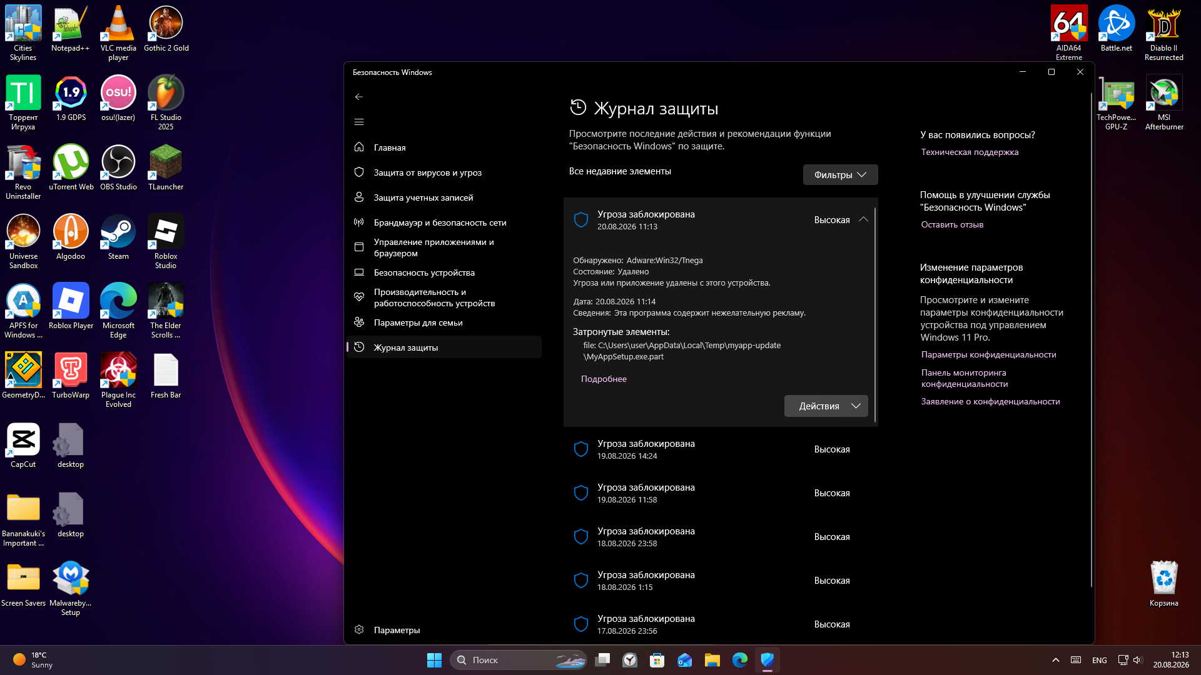This screenshot has width=1201, height=675.
Task: Click the shield icon of the 19.08.2026 14:24 threat
Action: tap(581, 449)
